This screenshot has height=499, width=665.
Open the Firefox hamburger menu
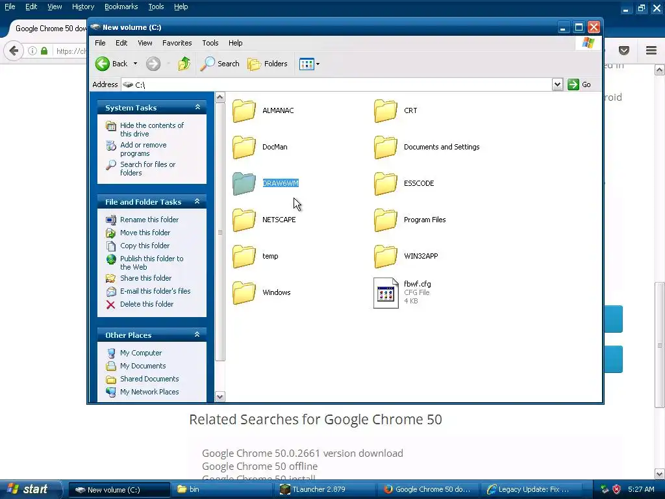click(651, 51)
